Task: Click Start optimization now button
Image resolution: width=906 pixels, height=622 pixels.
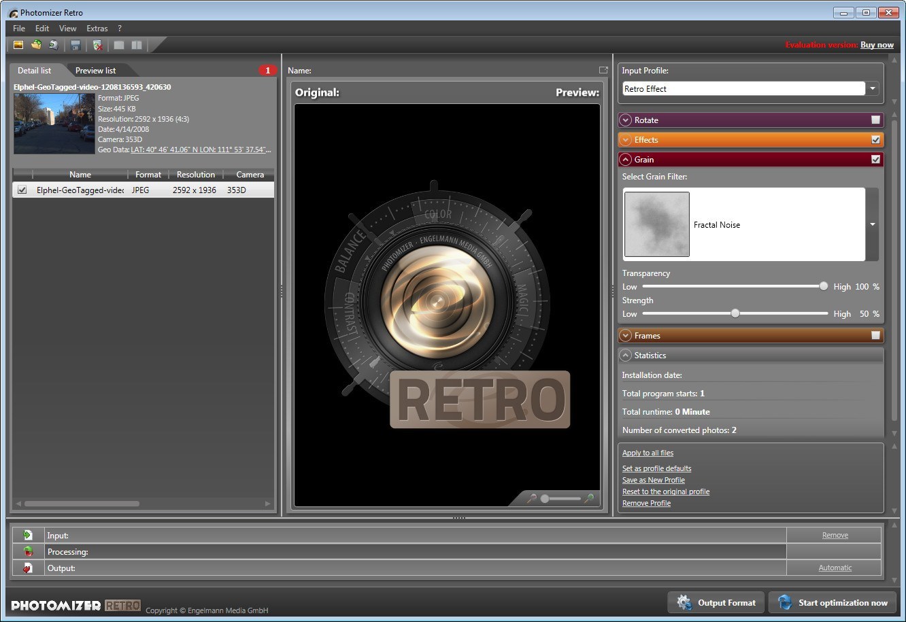Action: click(x=833, y=602)
